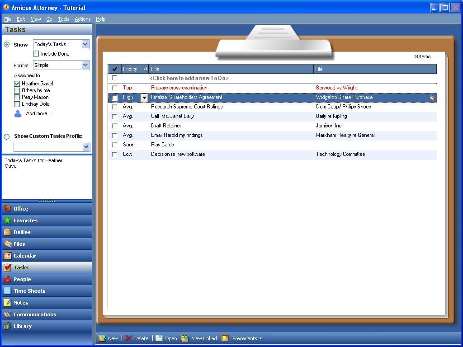Mark Play Cards task as done

point(114,145)
